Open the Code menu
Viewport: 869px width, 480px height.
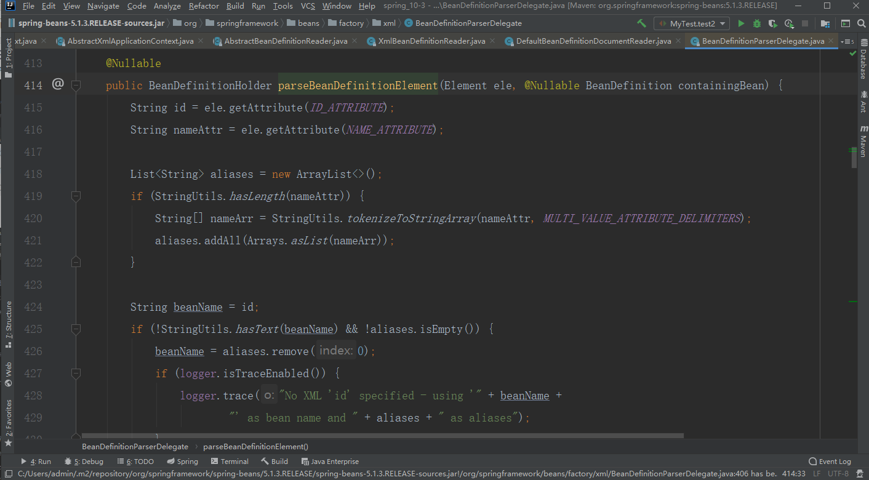pos(137,6)
